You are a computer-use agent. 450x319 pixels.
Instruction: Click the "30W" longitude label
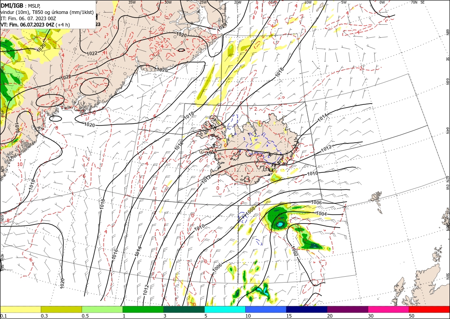pyautogui.click(x=168, y=2)
